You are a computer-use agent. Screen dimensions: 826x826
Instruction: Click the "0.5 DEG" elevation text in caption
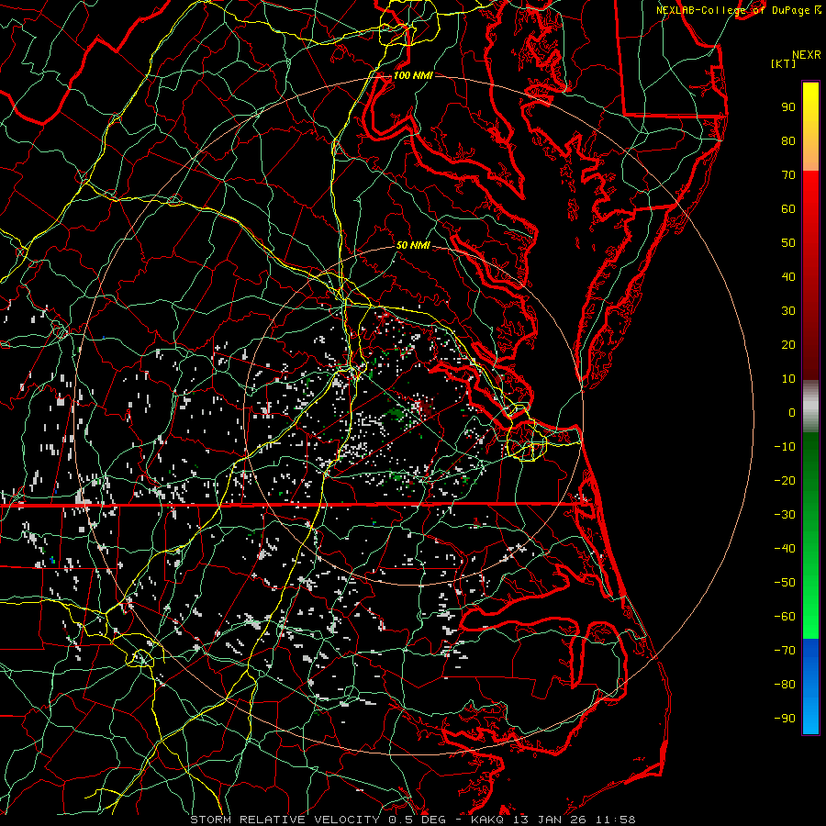pyautogui.click(x=417, y=820)
